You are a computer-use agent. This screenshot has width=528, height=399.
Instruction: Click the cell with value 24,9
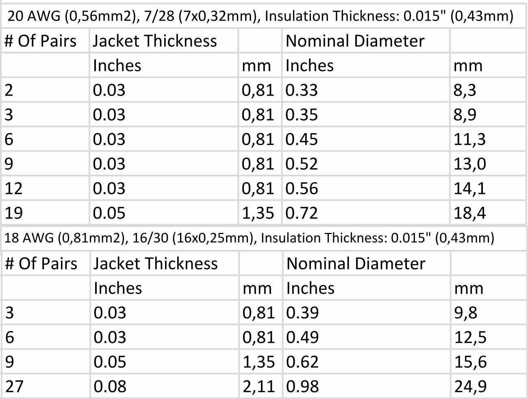point(489,386)
